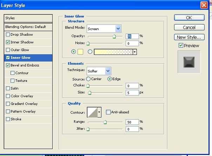Click the New Style... button
This screenshot has height=156, width=212.
(189, 37)
